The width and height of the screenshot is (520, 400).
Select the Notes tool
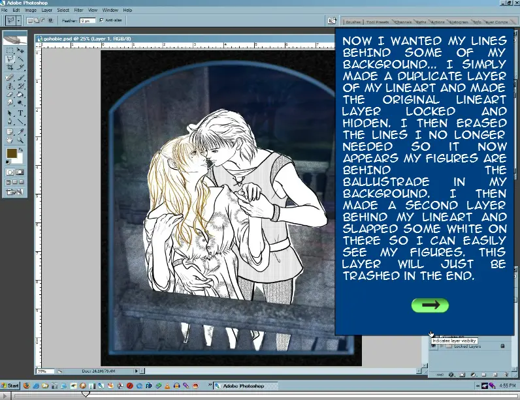10,132
